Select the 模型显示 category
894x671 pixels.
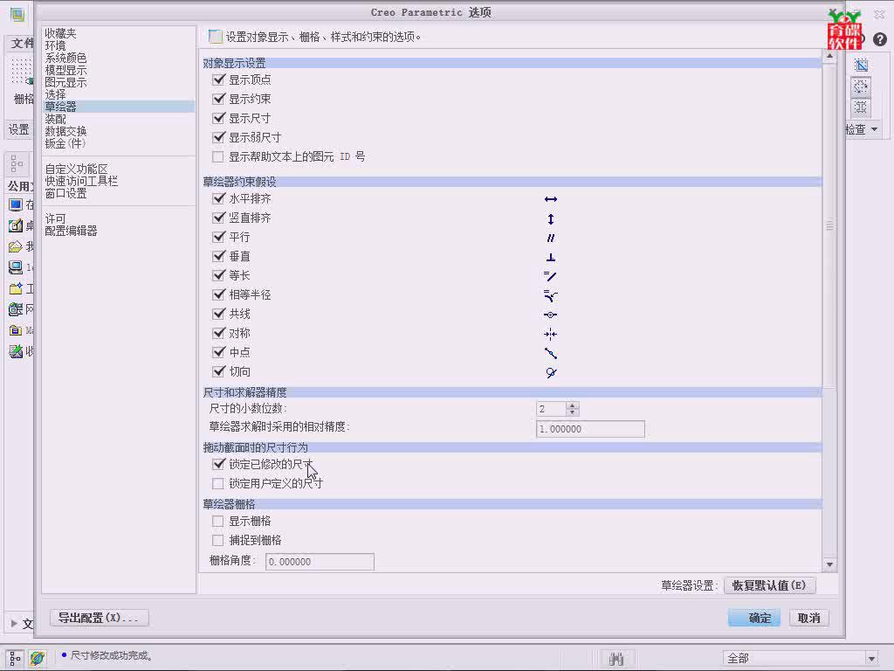point(65,70)
